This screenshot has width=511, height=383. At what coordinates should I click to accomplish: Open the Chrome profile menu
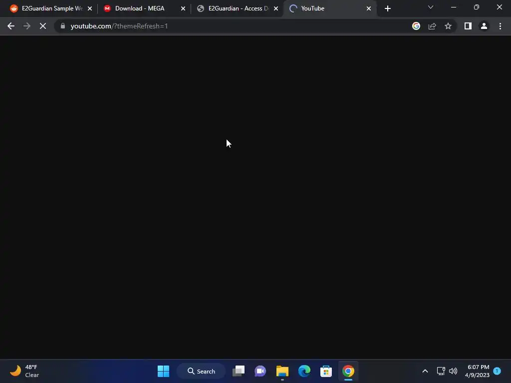[484, 26]
